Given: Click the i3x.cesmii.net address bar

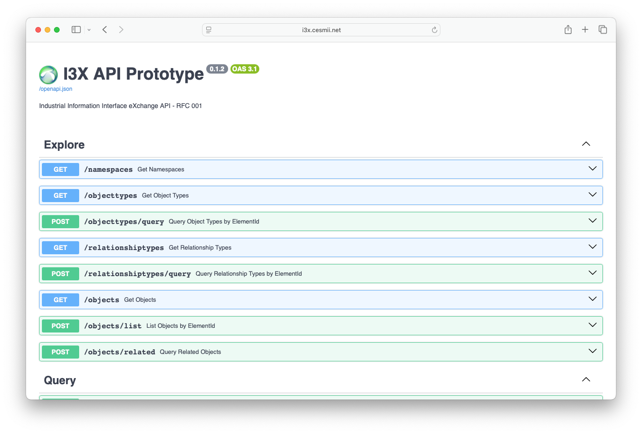Looking at the screenshot, I should (321, 29).
